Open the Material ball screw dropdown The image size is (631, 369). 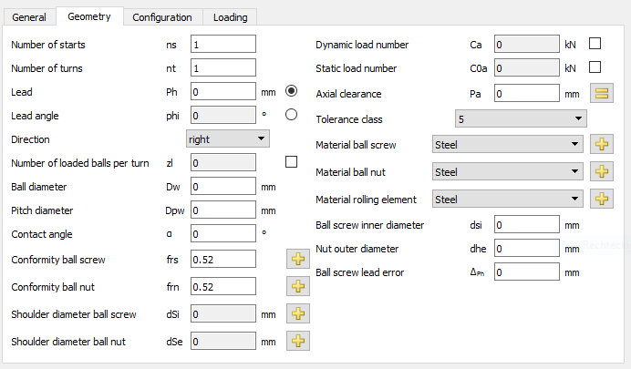(507, 144)
